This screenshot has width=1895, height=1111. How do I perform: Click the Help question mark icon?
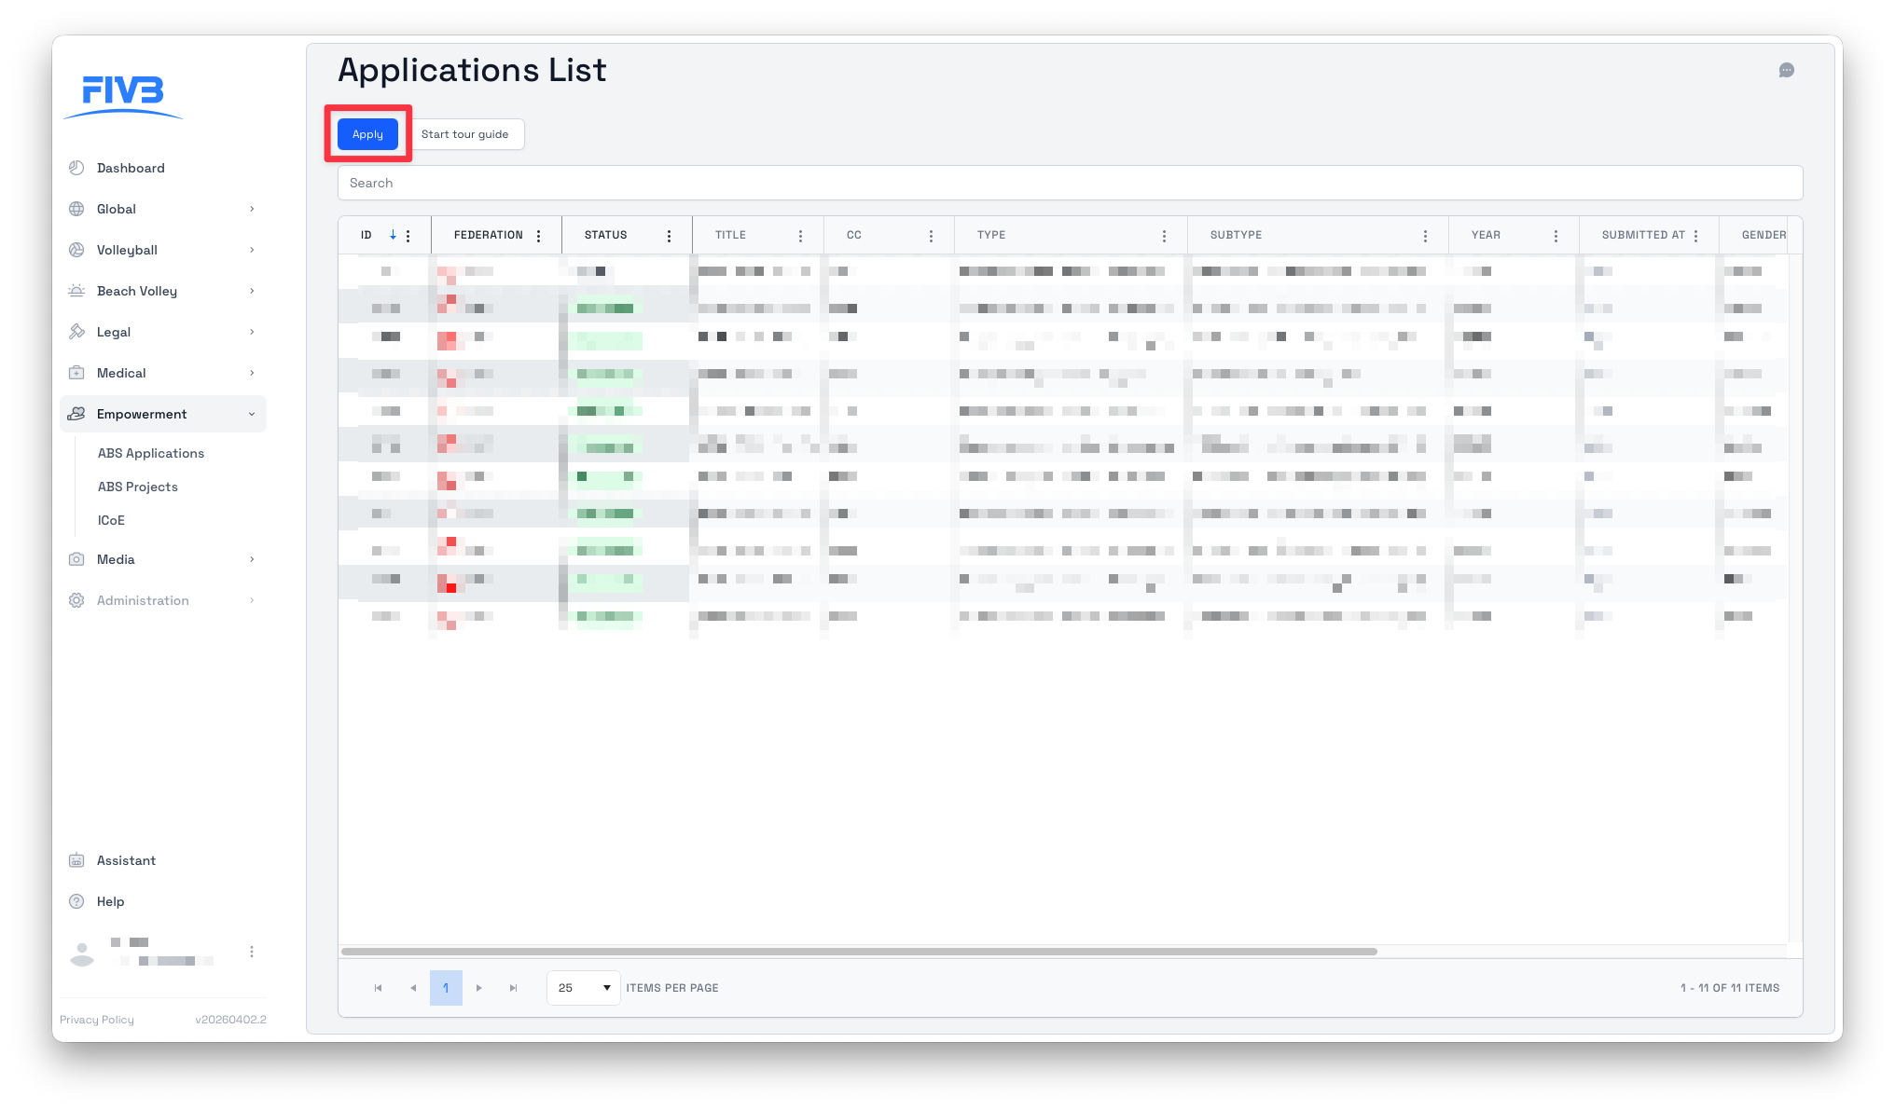(76, 901)
